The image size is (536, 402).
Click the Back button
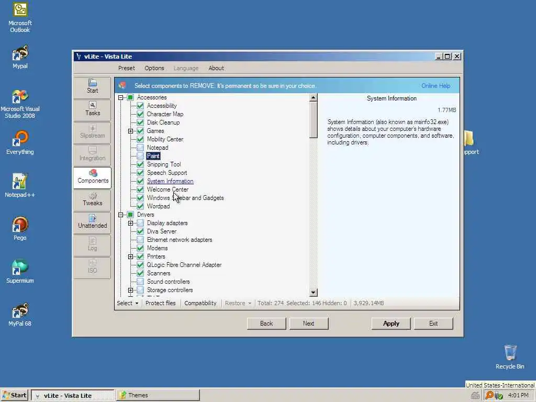click(x=266, y=323)
